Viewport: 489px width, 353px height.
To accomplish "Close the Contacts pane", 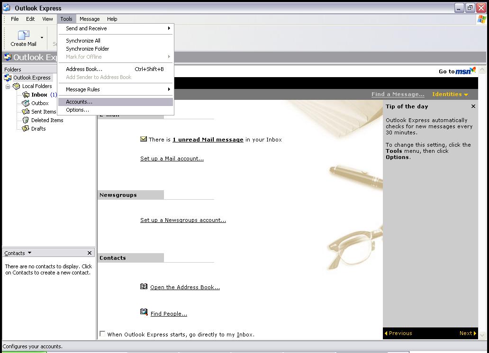I will point(90,253).
